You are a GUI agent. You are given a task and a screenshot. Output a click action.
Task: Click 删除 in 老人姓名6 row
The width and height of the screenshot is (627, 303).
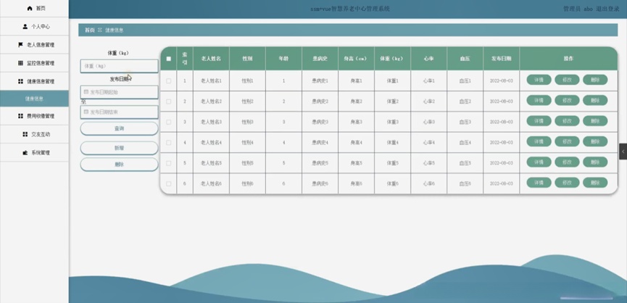click(x=595, y=183)
